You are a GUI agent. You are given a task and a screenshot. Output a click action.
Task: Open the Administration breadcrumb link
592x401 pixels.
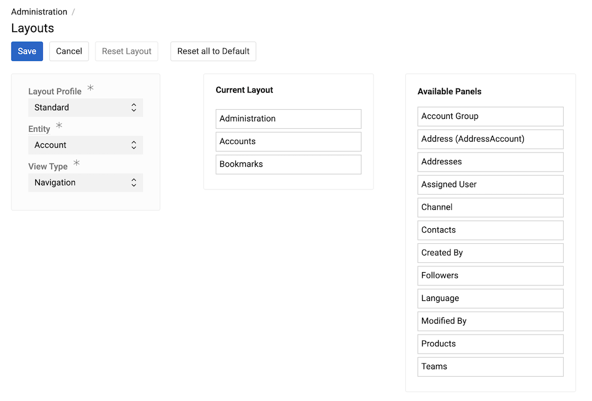(39, 12)
